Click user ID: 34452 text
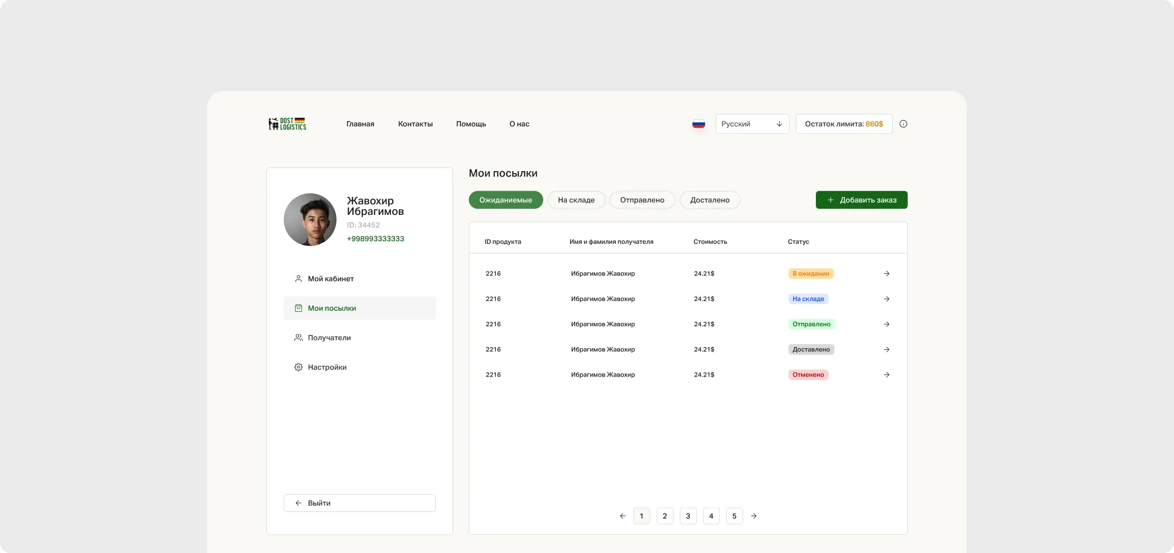The height and width of the screenshot is (553, 1174). (x=363, y=225)
